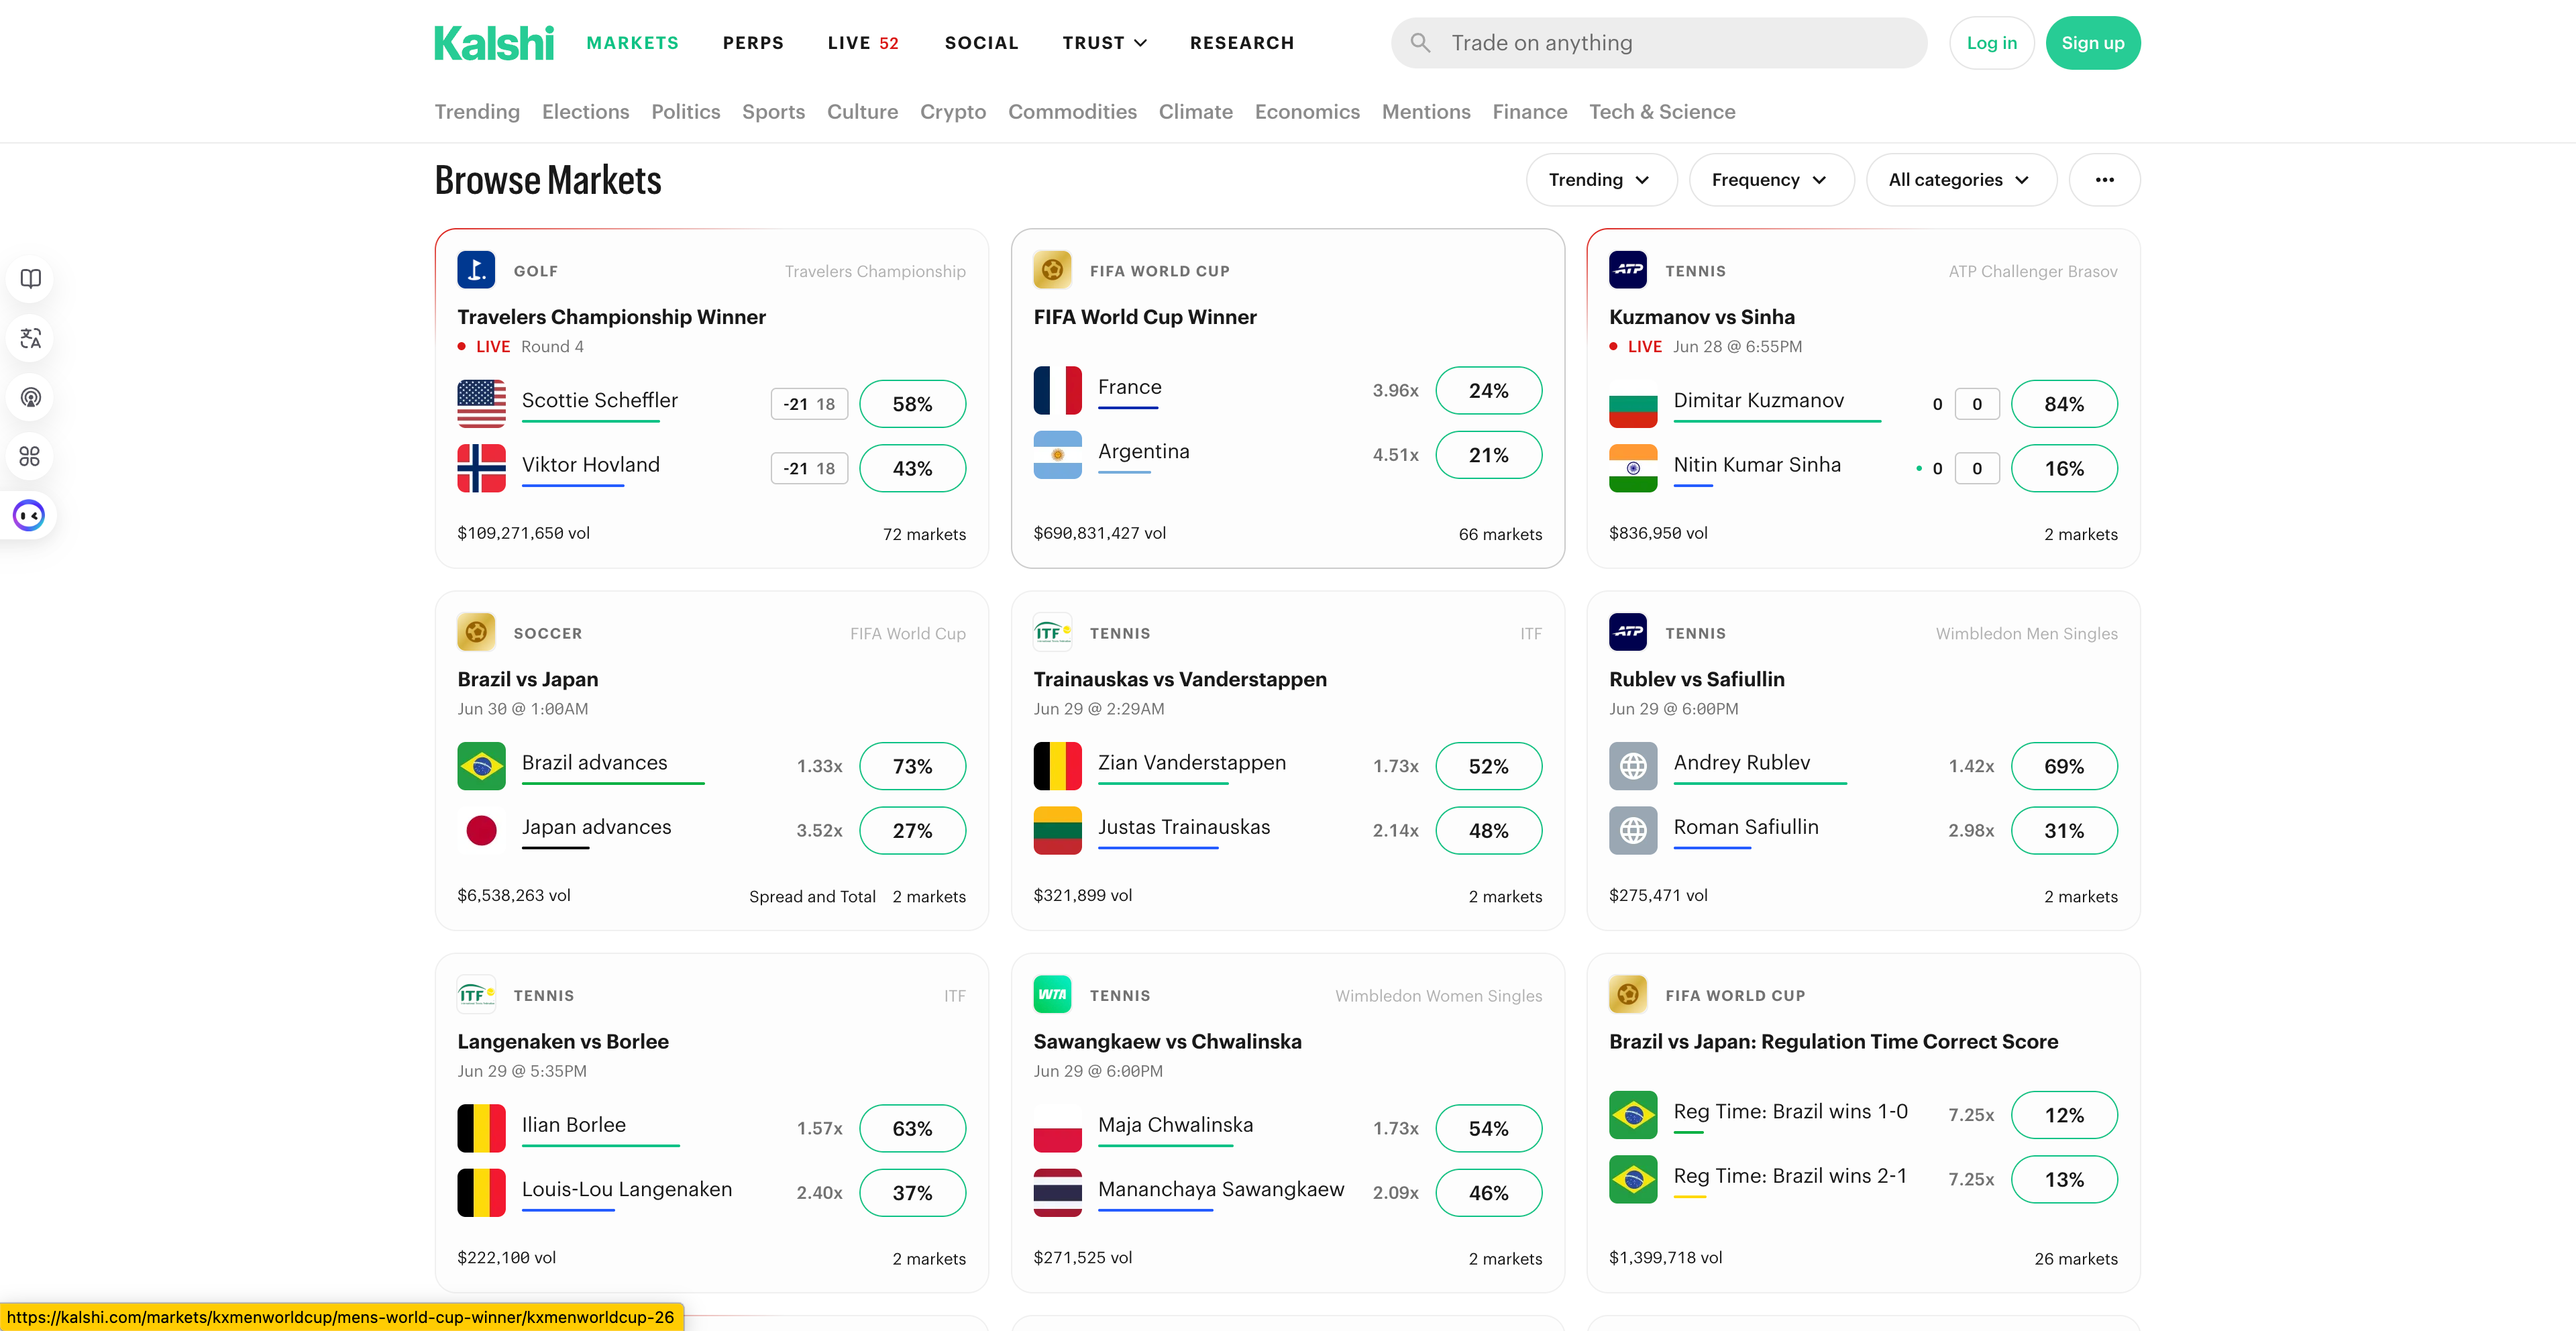Click the Golf category icon

pos(476,270)
